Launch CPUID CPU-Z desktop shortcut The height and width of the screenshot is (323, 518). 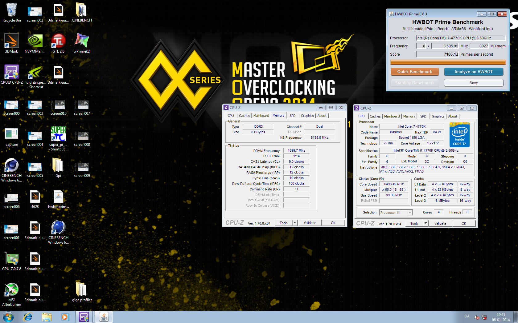tap(12, 74)
